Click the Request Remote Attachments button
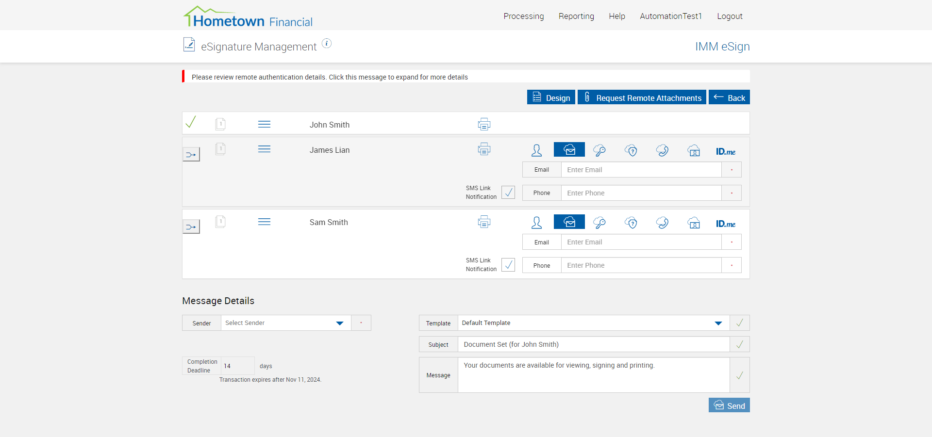This screenshot has width=932, height=437. click(x=642, y=97)
